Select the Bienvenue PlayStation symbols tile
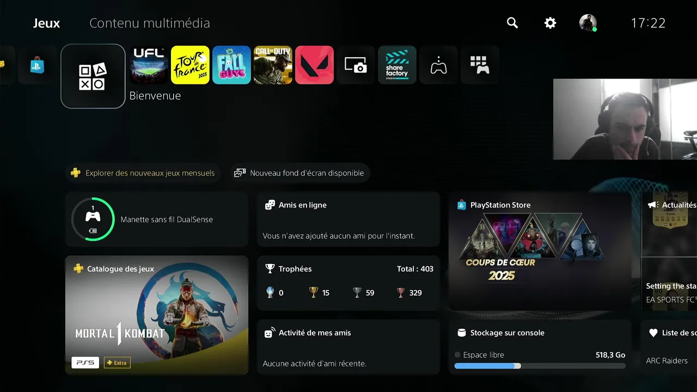The width and height of the screenshot is (697, 392). [x=93, y=76]
